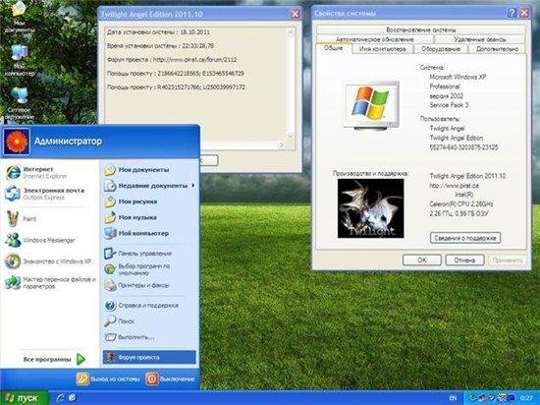This screenshot has height=405, width=540.
Task: Click the пуск Start button
Action: point(24,398)
